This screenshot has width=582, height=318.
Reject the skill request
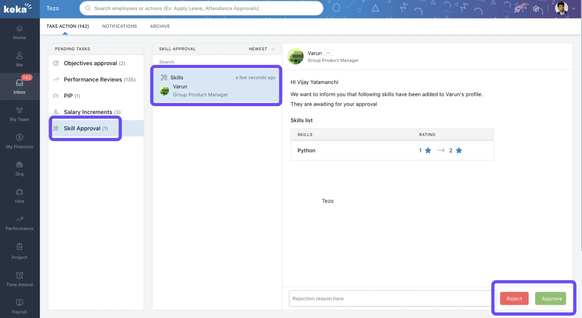(x=514, y=299)
